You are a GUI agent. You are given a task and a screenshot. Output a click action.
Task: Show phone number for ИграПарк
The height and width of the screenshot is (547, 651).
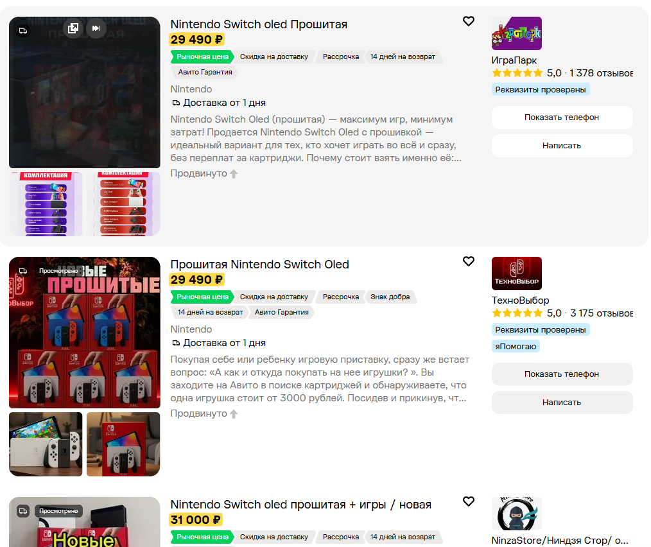562,117
